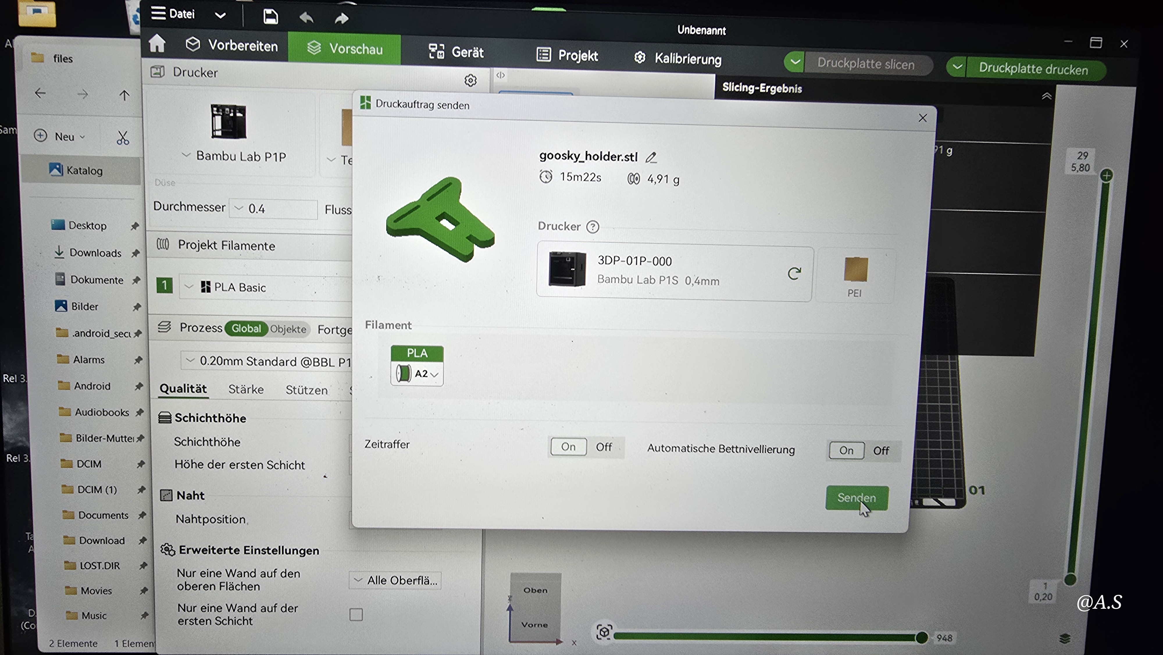The height and width of the screenshot is (655, 1163).
Task: Edit the goosky_holder.stl name pencil icon
Action: coord(651,158)
